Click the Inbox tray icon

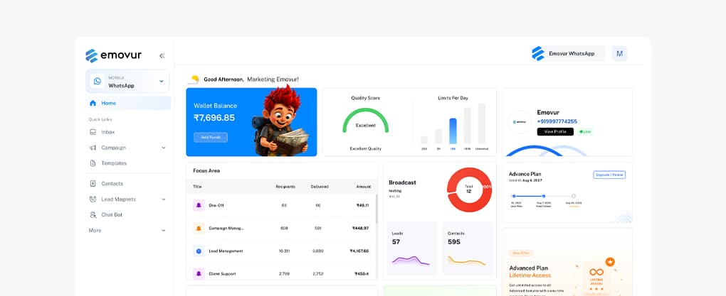click(93, 132)
